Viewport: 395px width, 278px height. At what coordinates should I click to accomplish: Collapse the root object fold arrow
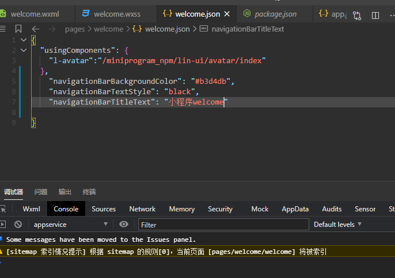coord(24,40)
